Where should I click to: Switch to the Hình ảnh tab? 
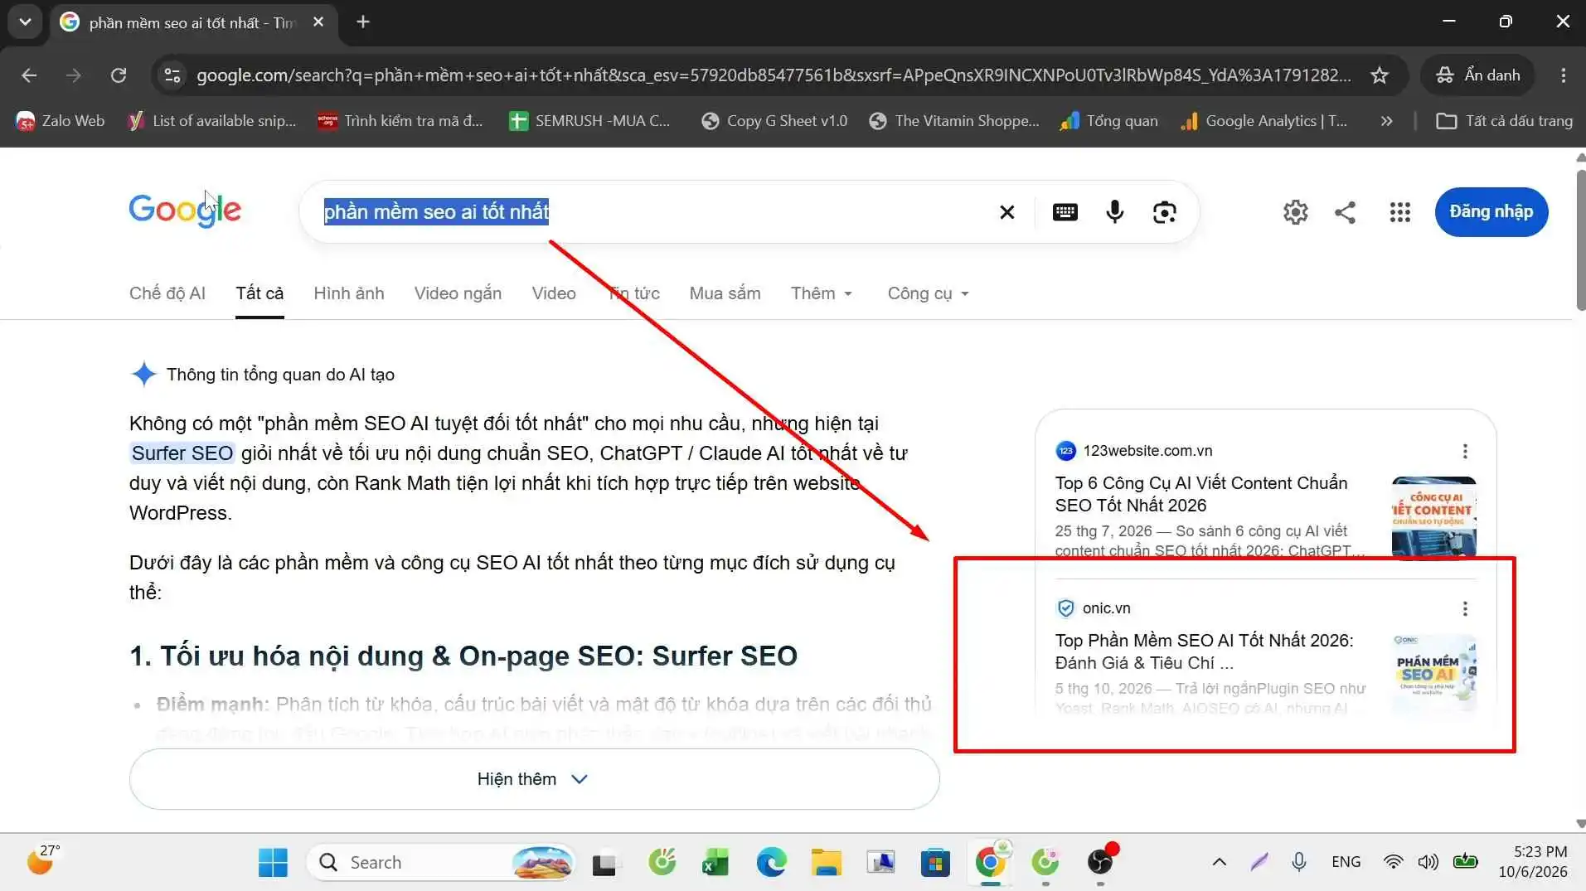[349, 293]
